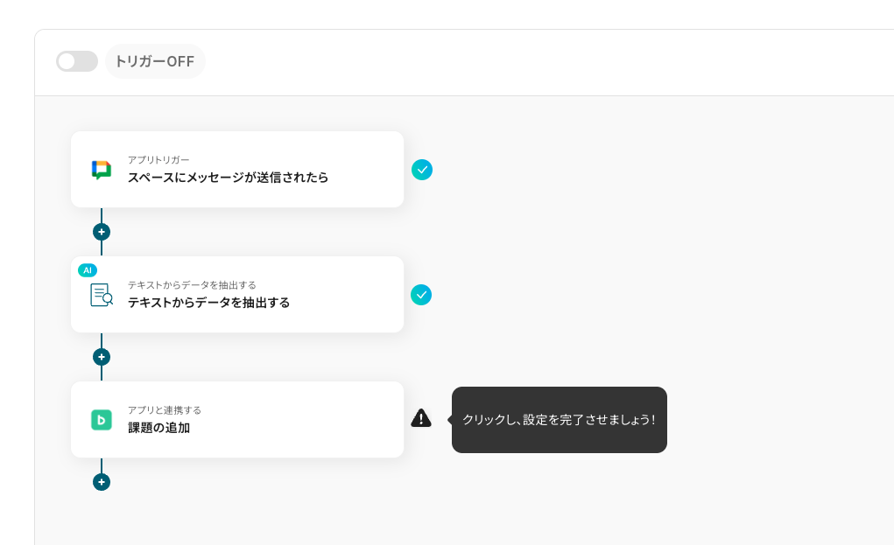Click the Google Chat icon in trigger card
Viewport: 894px width, 545px height.
point(102,170)
